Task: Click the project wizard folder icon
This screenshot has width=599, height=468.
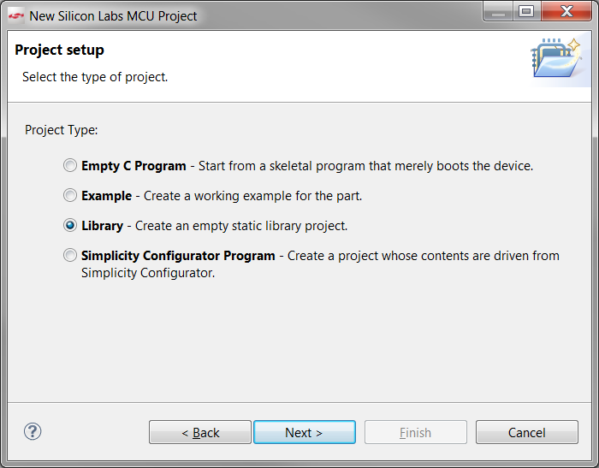Action: coord(556,57)
